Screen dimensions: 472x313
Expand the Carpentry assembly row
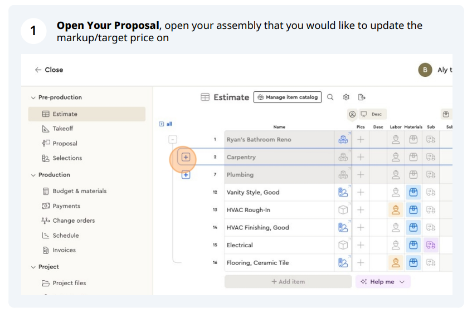tap(186, 157)
